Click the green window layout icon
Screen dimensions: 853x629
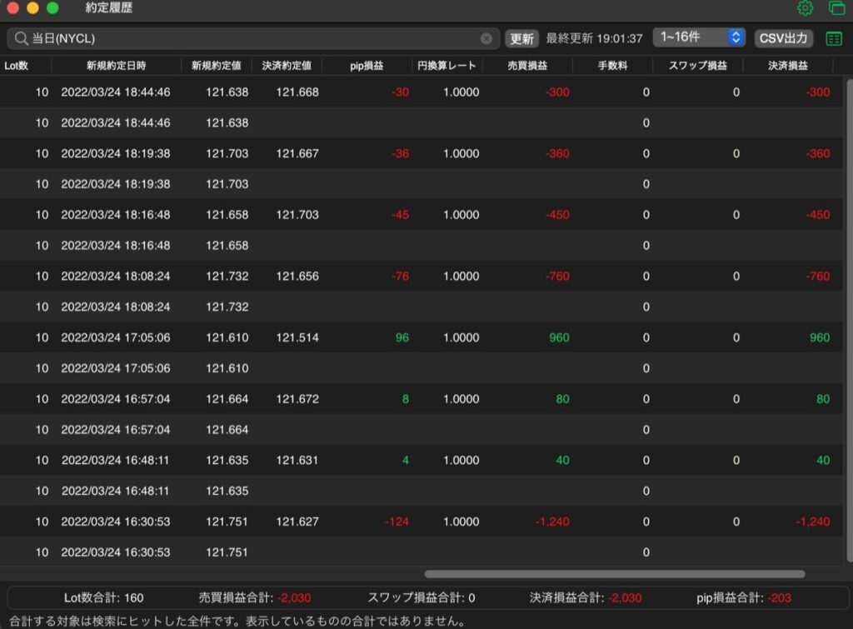836,8
